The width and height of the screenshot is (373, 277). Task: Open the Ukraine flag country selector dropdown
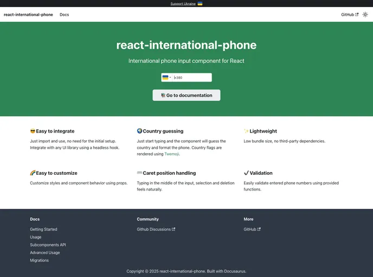[x=166, y=77]
